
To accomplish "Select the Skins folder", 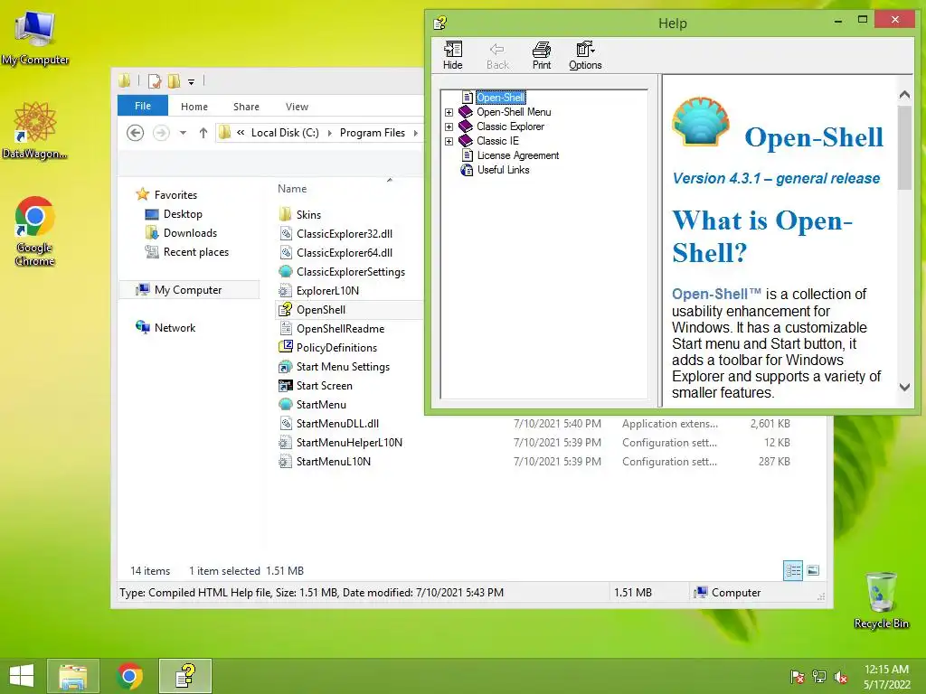I will (x=308, y=214).
